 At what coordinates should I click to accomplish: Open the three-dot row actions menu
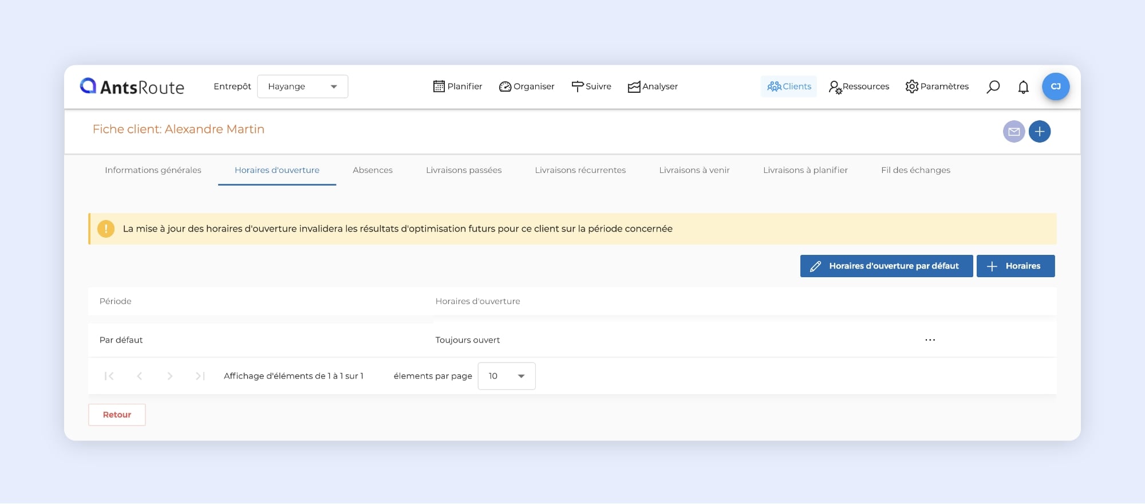click(x=930, y=340)
